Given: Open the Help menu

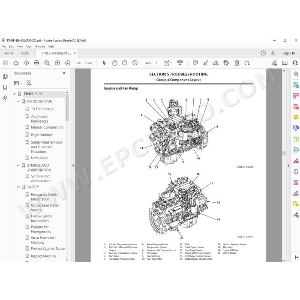Looking at the screenshot, I should pos(51,46).
